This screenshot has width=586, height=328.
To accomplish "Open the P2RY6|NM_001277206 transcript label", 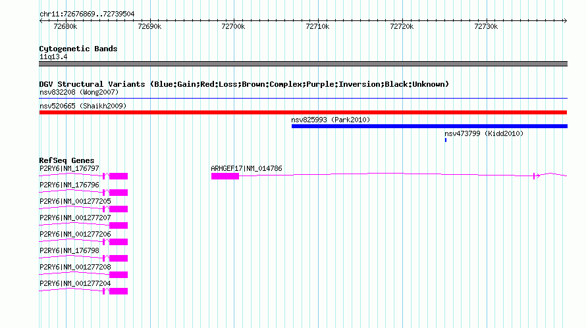I will point(75,234).
